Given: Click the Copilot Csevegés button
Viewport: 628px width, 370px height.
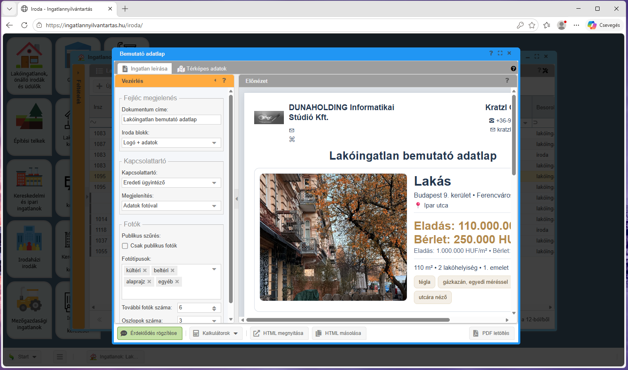Looking at the screenshot, I should click(604, 25).
